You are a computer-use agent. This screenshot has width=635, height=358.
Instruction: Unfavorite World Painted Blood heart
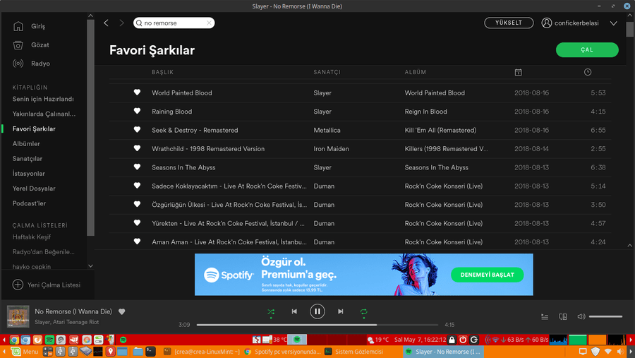click(x=138, y=93)
